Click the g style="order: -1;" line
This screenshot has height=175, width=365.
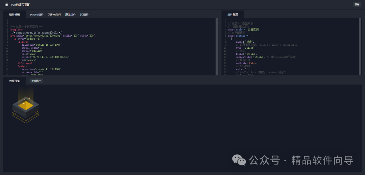coord(28,39)
